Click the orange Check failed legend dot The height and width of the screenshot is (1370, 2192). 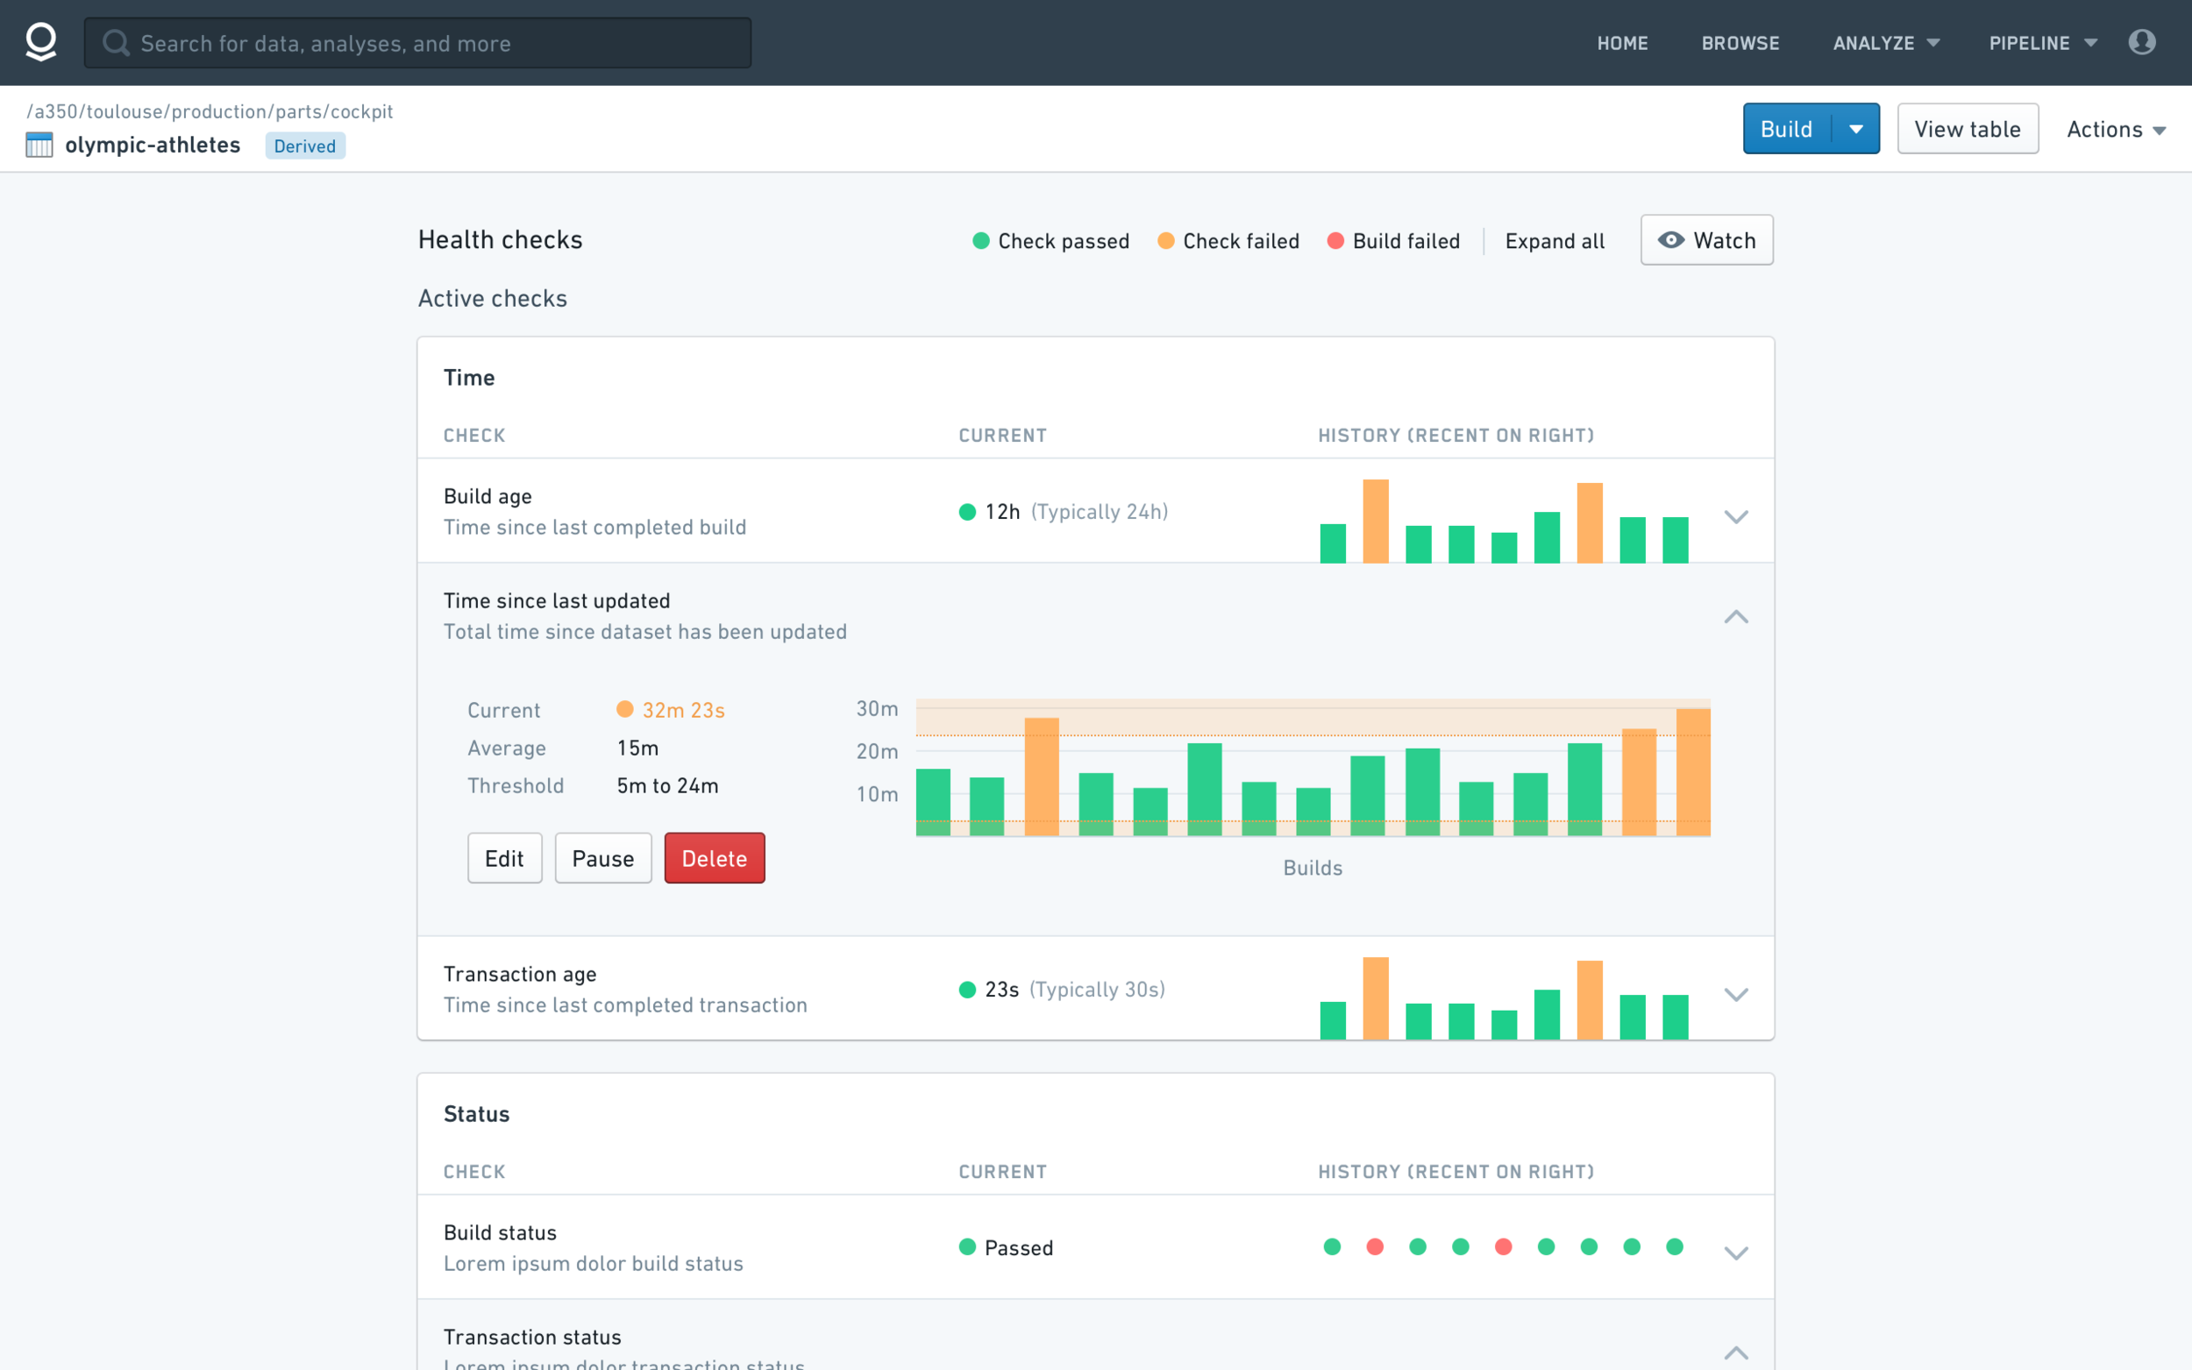tap(1166, 241)
